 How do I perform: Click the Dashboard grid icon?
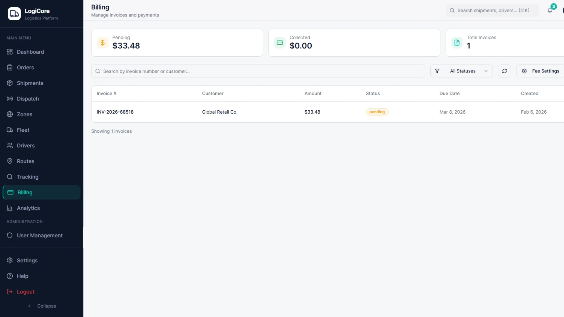pyautogui.click(x=10, y=52)
